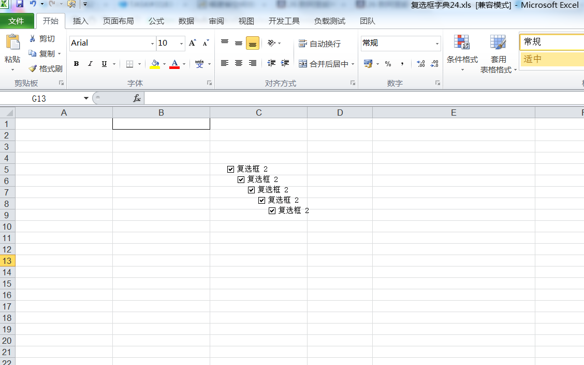This screenshot has width=584, height=365.
Task: Expand the alignment group dialog launcher
Action: [353, 83]
